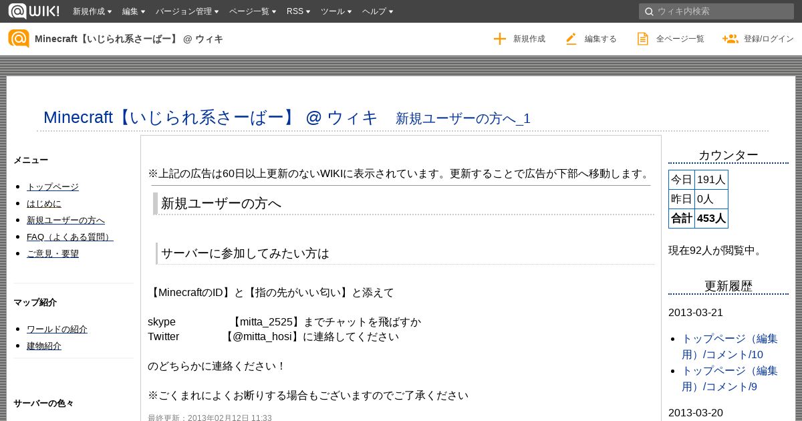Viewport: 802px width, 421px height.
Task: Go to 登録/ログイン
Action: (x=769, y=39)
